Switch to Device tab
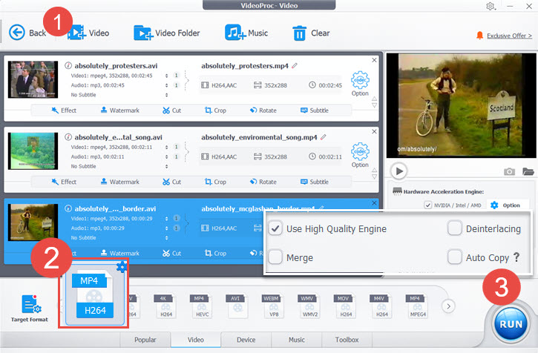The image size is (538, 353). pyautogui.click(x=246, y=340)
